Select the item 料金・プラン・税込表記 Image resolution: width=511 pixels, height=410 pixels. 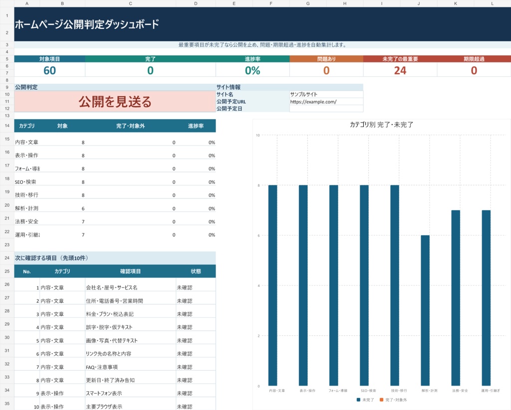click(110, 314)
